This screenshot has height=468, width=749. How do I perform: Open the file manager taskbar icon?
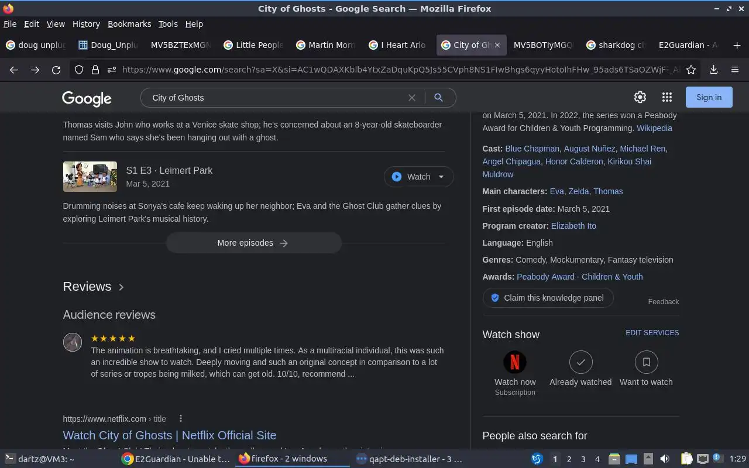pyautogui.click(x=614, y=459)
